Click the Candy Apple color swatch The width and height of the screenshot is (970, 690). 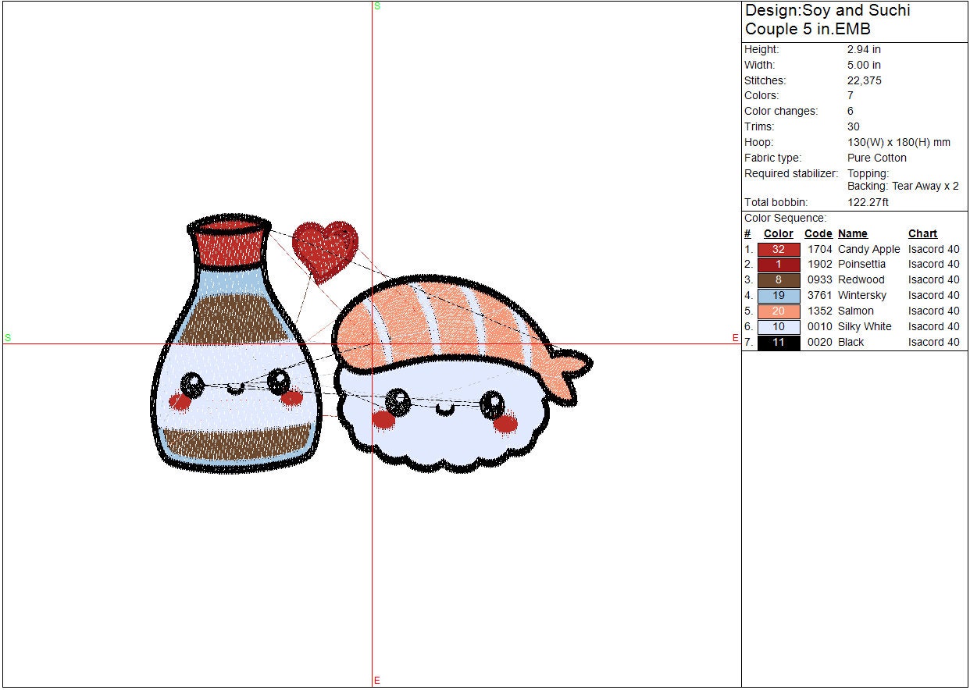pyautogui.click(x=778, y=249)
